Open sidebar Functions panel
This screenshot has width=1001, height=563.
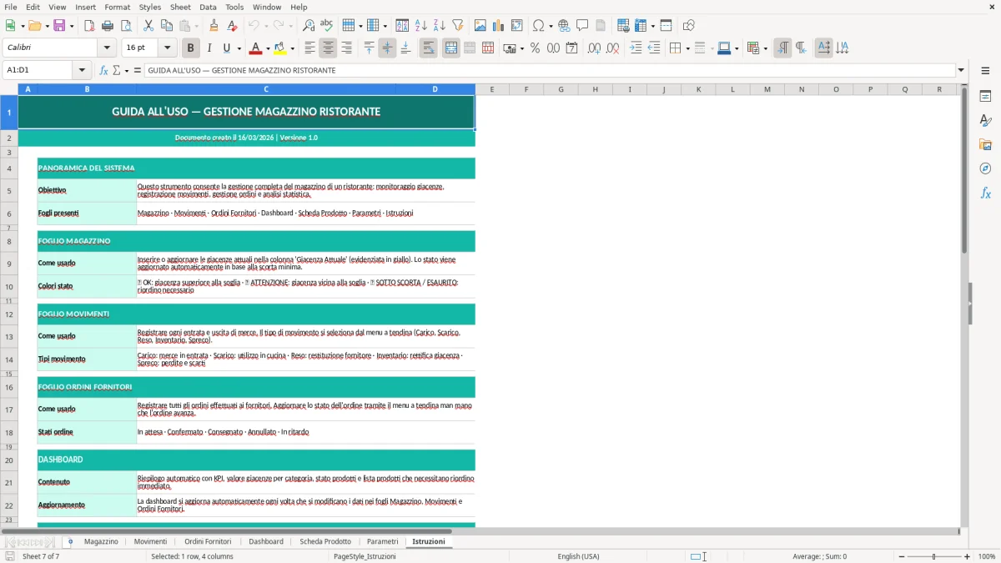pyautogui.click(x=985, y=193)
